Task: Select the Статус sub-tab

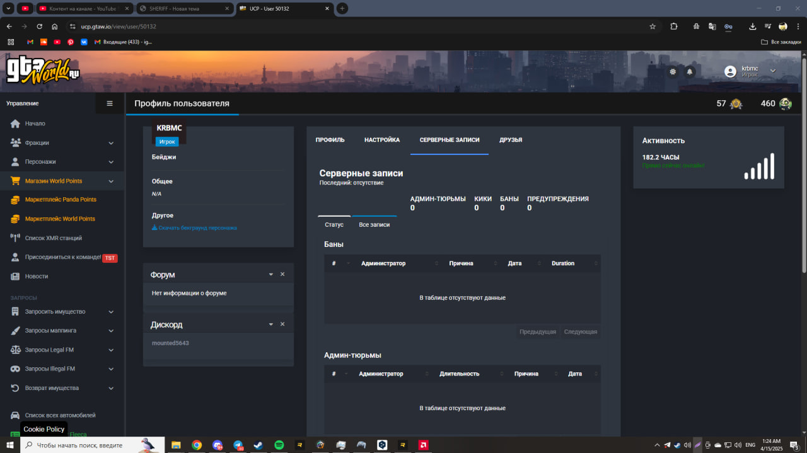Action: (x=334, y=225)
